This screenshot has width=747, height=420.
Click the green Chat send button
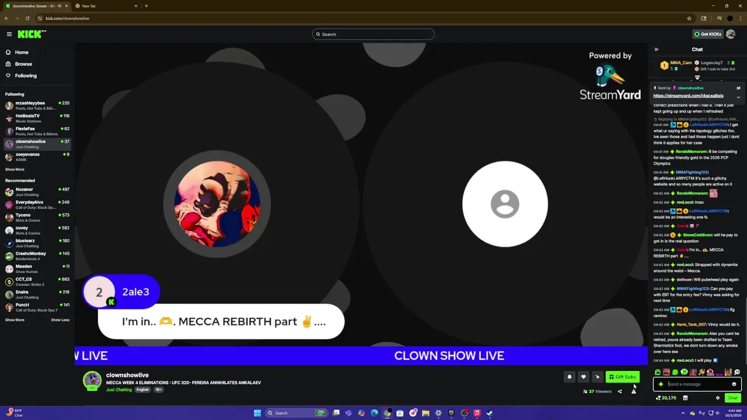[733, 398]
